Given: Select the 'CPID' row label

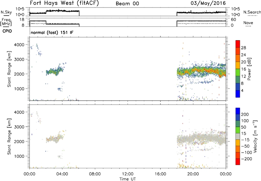Looking at the screenshot, I should pyautogui.click(x=7, y=31).
